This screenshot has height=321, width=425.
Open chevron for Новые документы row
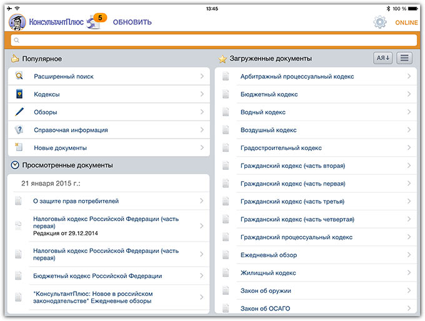(202, 147)
